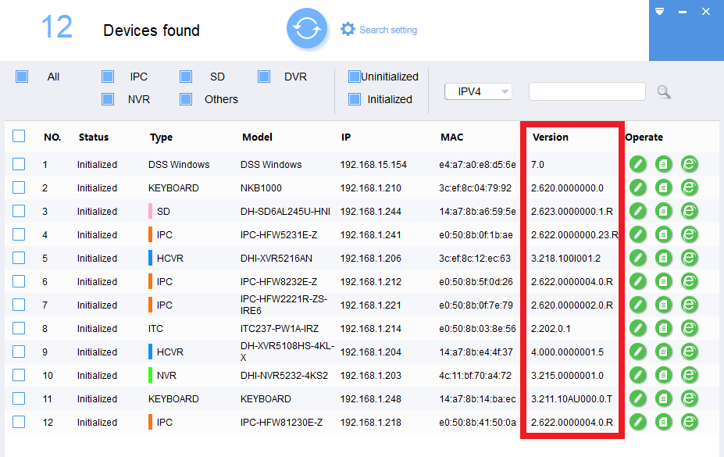View the details icon for DHI-NVR5232-4KS2
The width and height of the screenshot is (724, 457).
coord(664,376)
